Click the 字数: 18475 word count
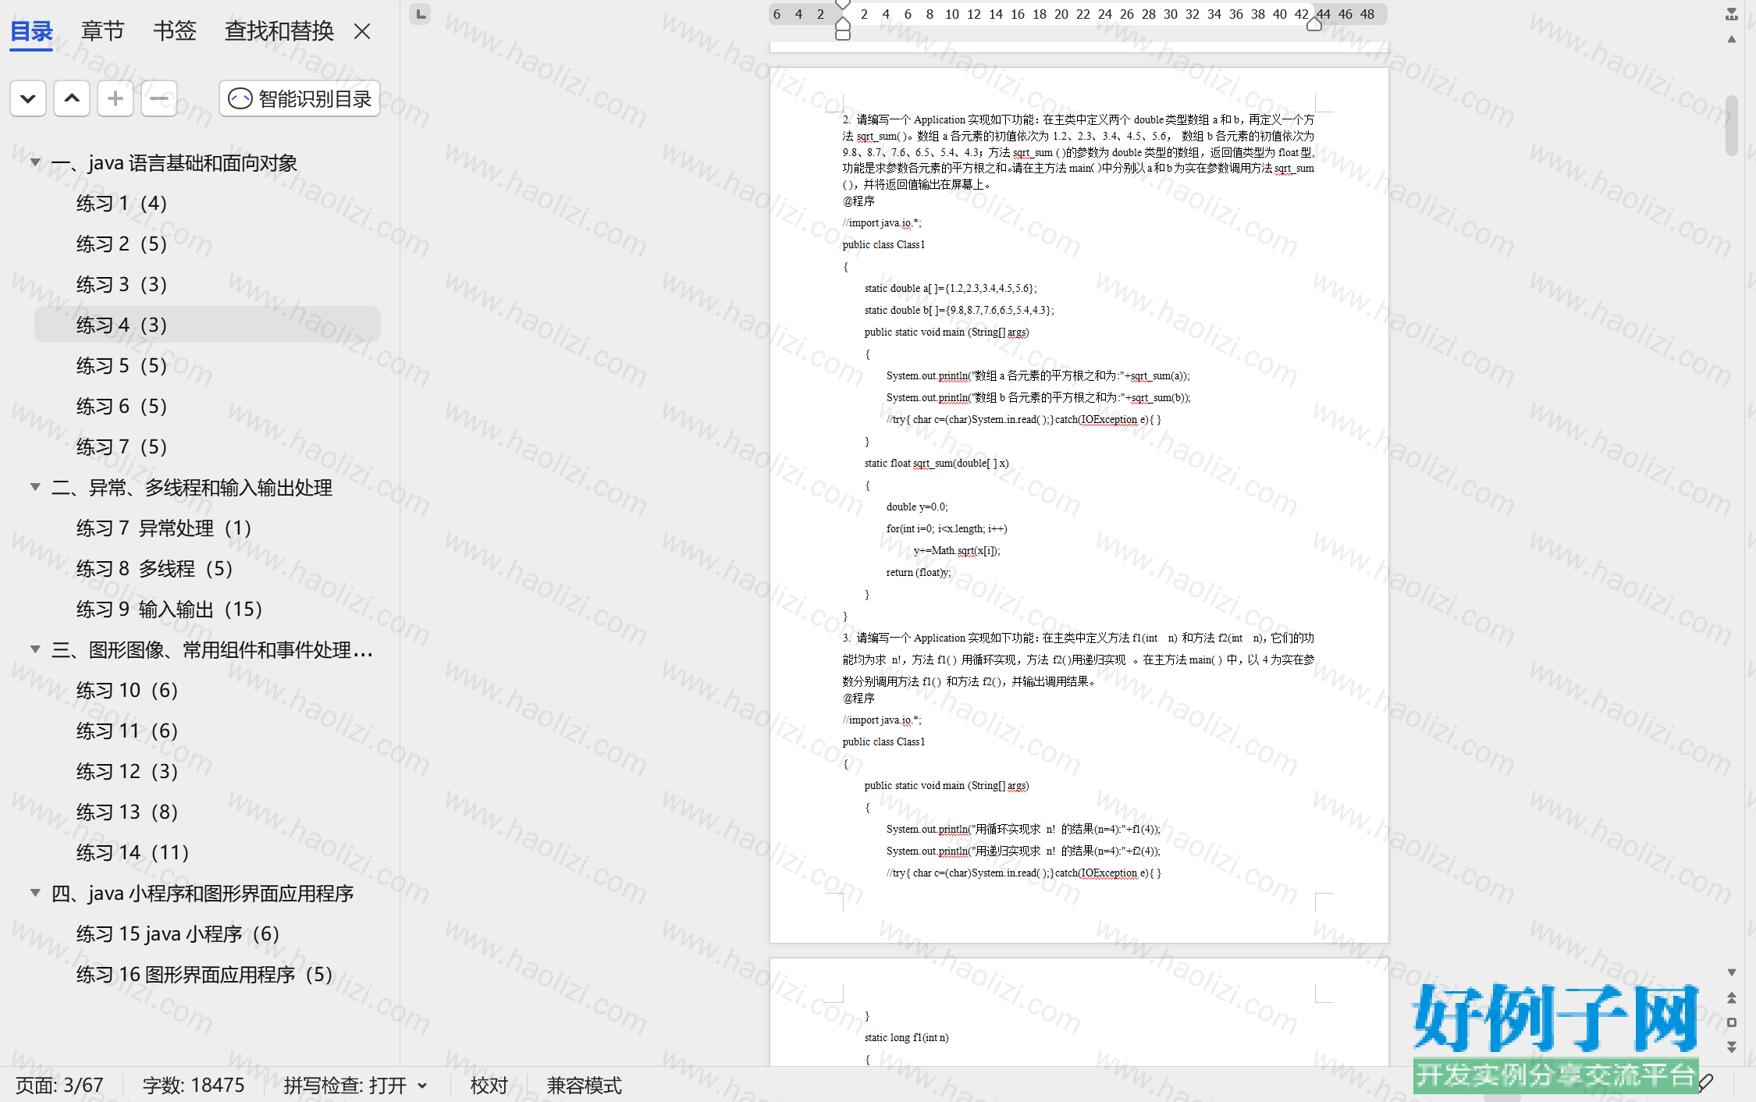 coord(194,1086)
